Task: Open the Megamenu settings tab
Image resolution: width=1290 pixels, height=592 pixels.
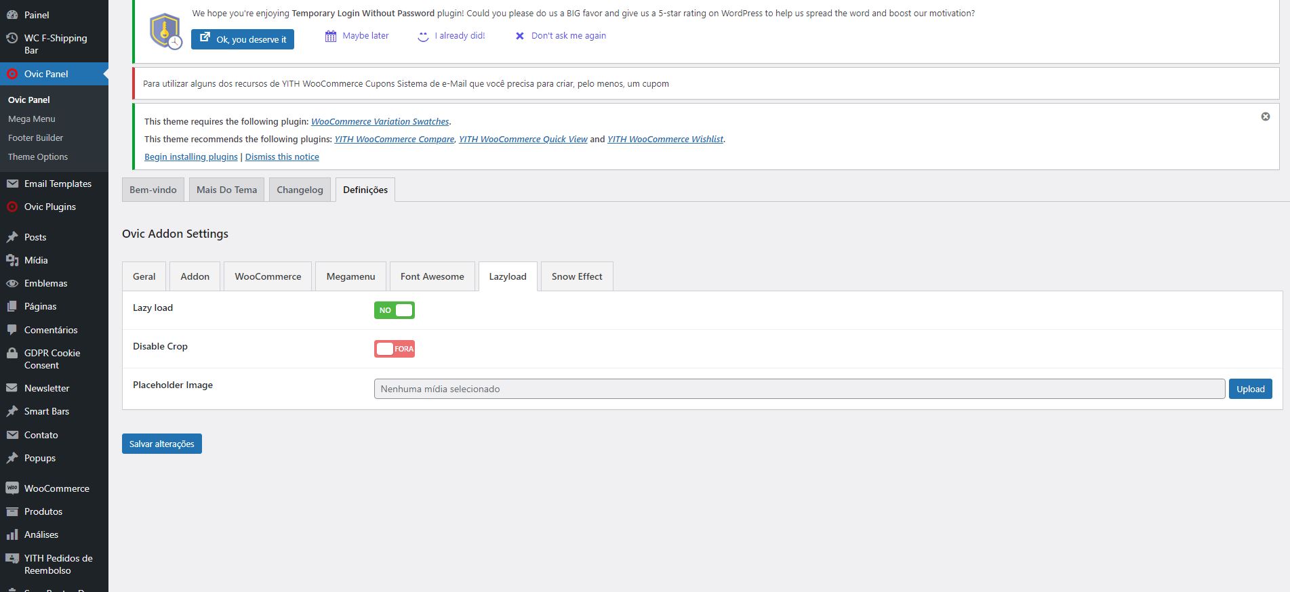Action: (350, 276)
